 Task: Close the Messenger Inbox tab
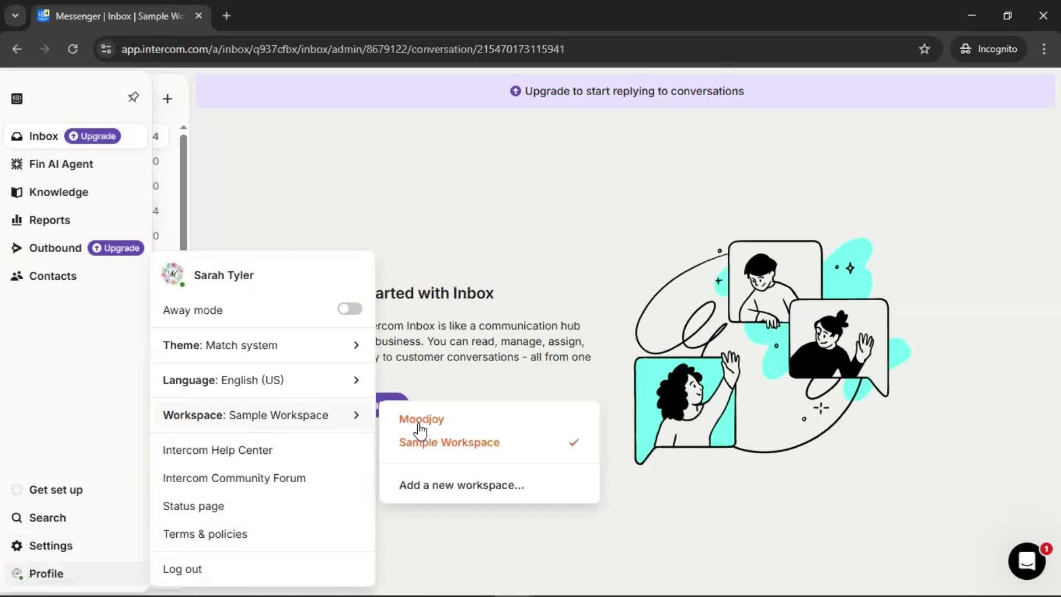[199, 16]
